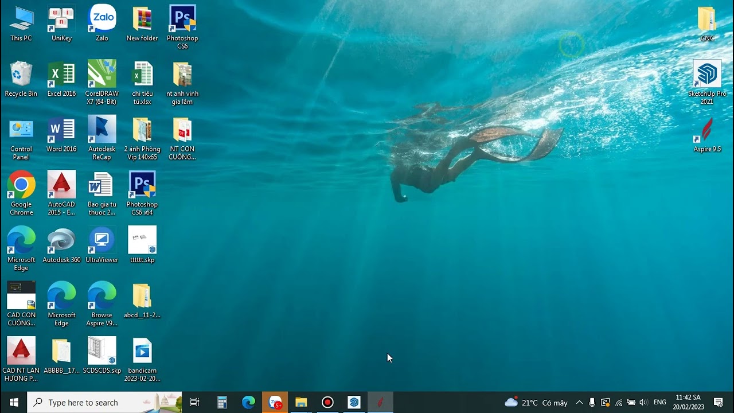Select the Autodesk ReCap desktop icon
The width and height of the screenshot is (734, 413).
click(101, 138)
